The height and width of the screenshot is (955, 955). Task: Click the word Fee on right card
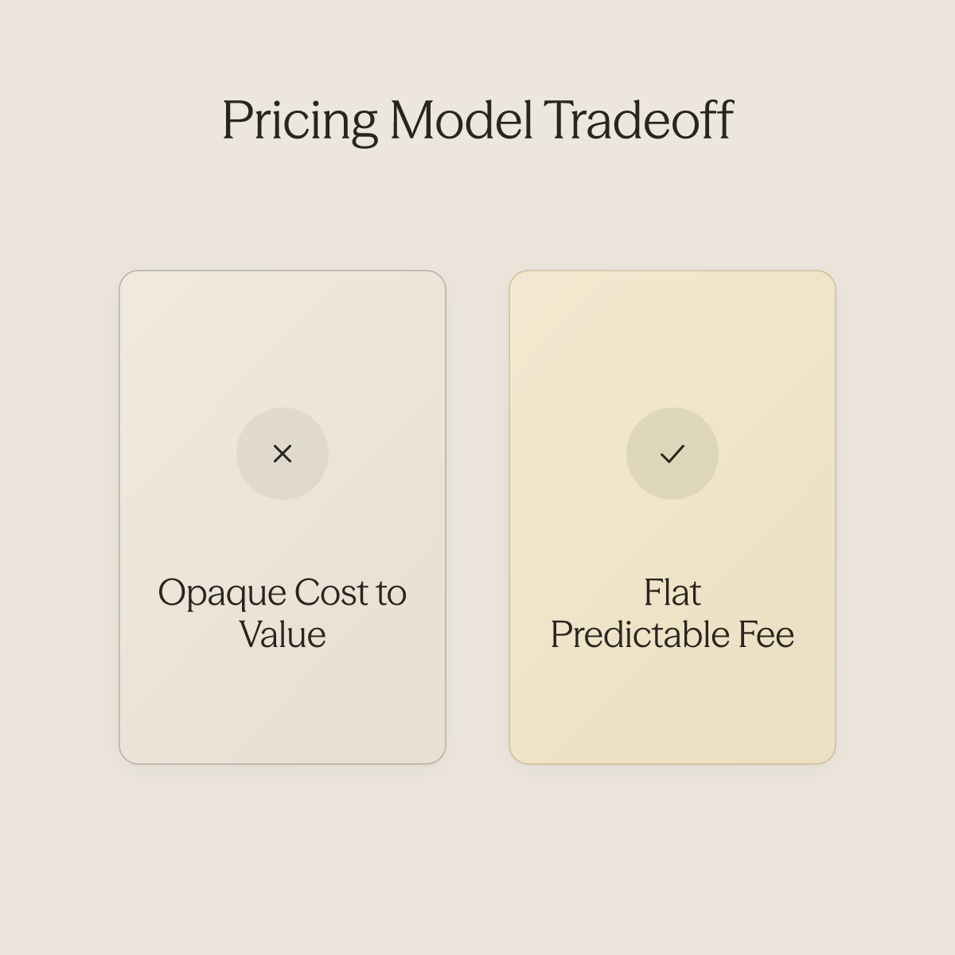[x=766, y=635]
